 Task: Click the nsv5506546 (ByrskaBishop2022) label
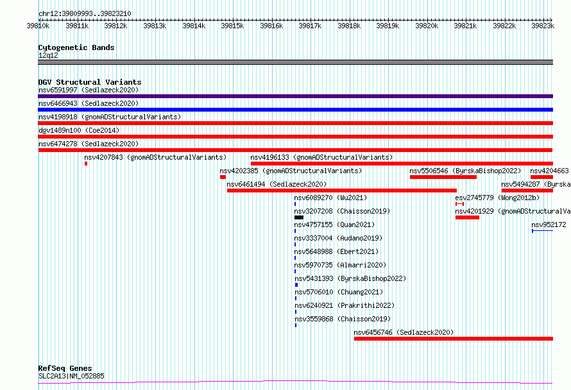click(465, 171)
